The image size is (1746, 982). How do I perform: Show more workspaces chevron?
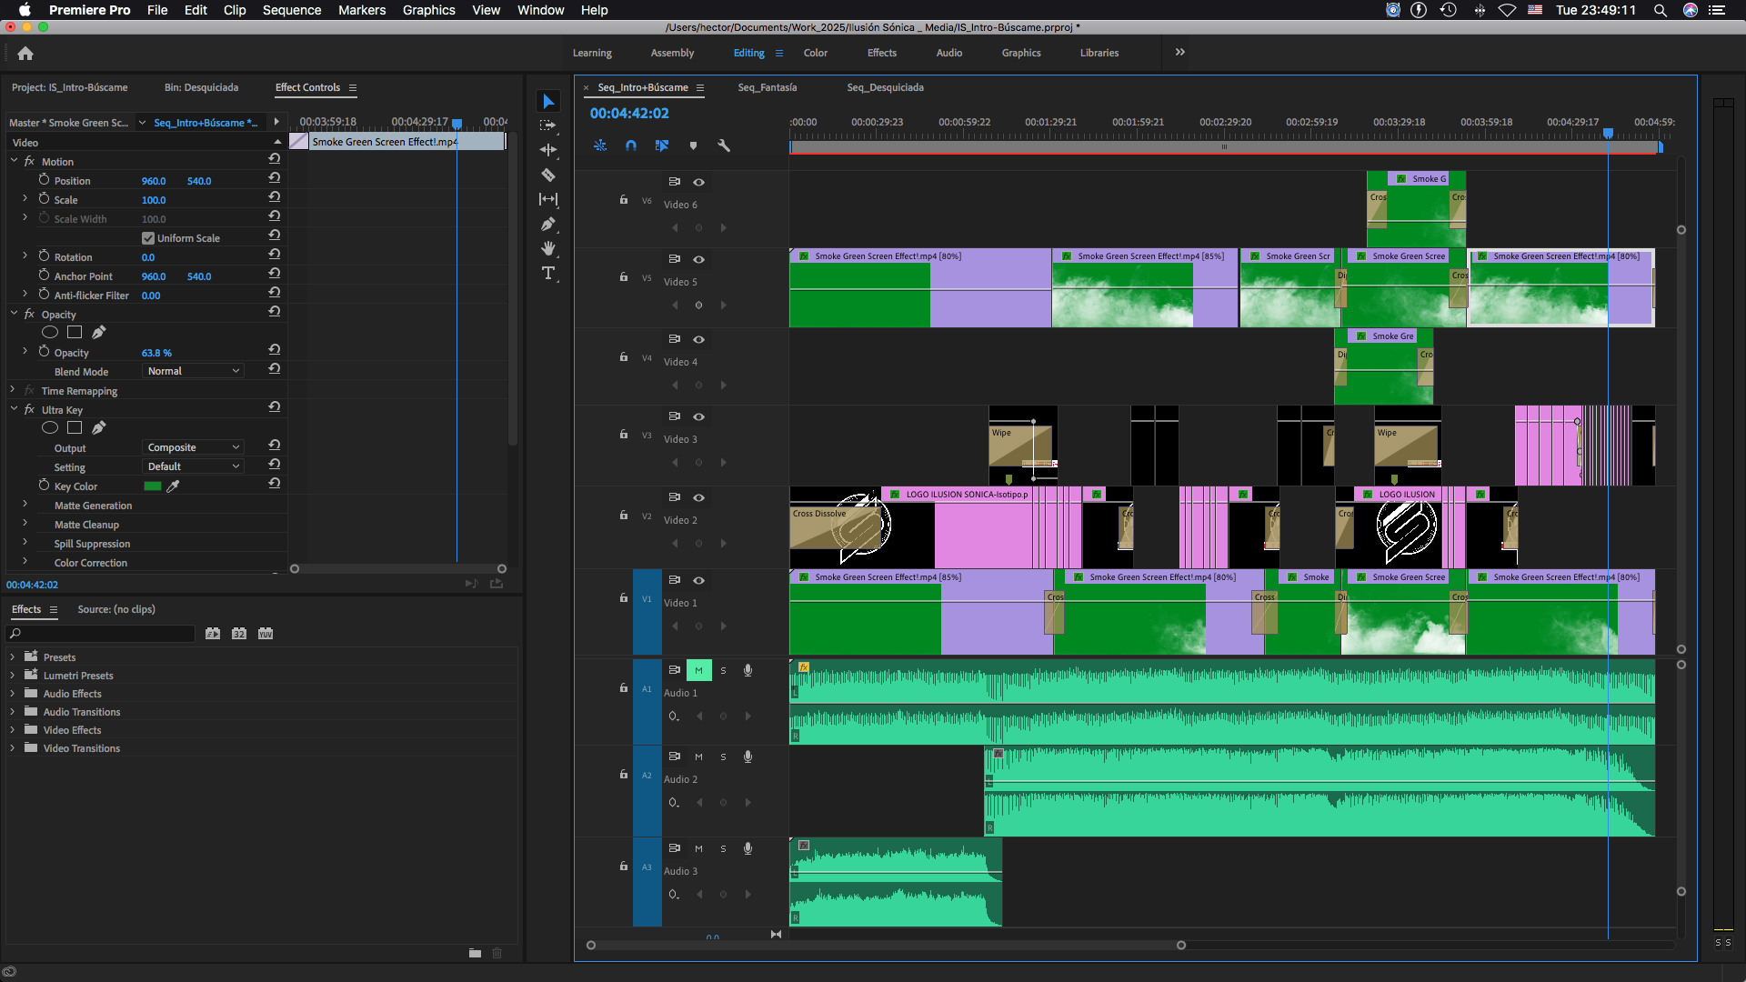click(1179, 52)
